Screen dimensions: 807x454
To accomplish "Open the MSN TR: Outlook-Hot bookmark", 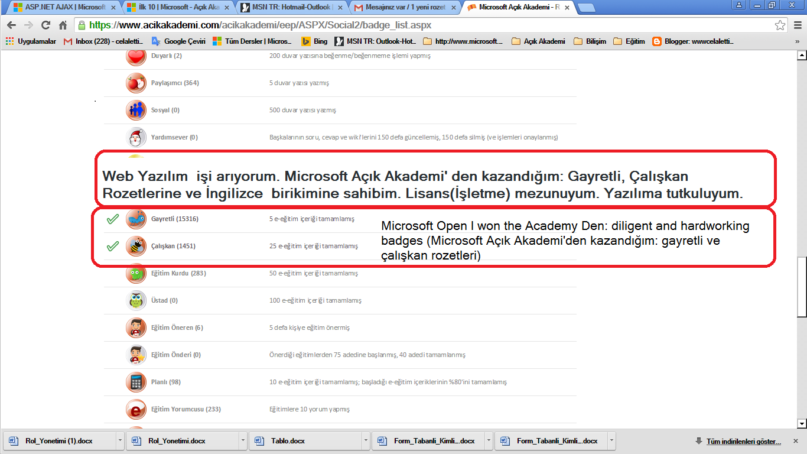I will click(x=375, y=41).
